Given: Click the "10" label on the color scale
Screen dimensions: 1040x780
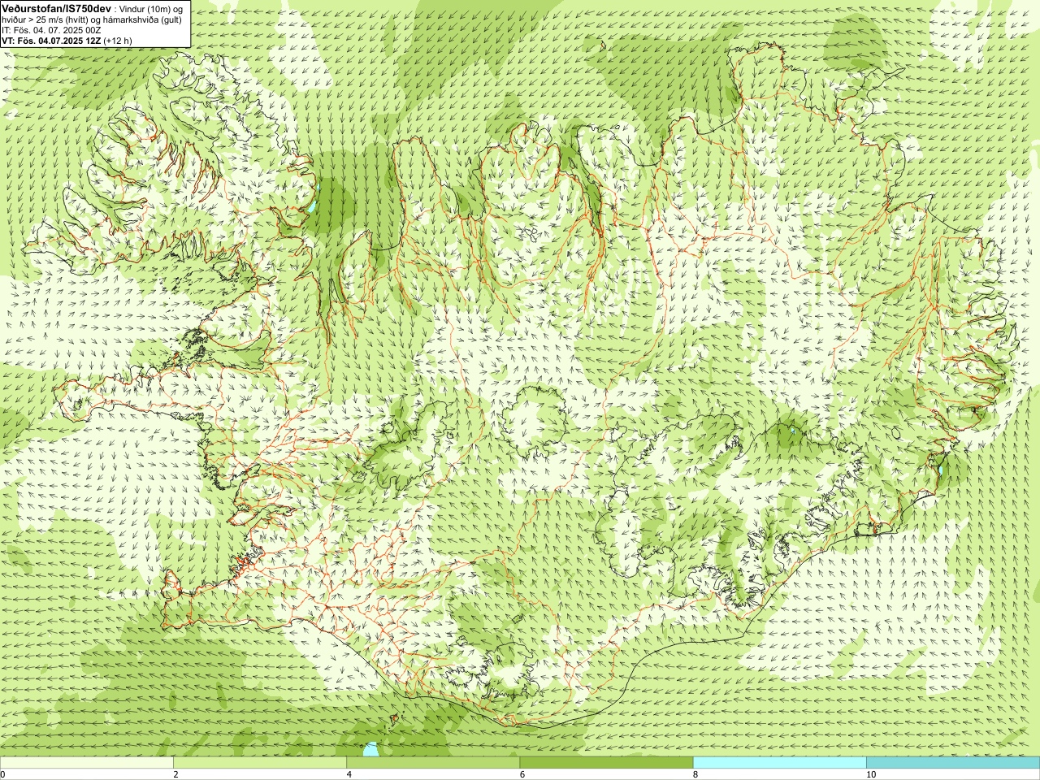Looking at the screenshot, I should tap(871, 774).
